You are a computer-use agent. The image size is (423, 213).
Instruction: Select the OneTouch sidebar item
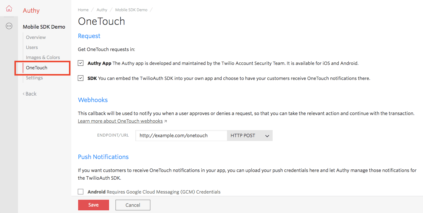[37, 68]
